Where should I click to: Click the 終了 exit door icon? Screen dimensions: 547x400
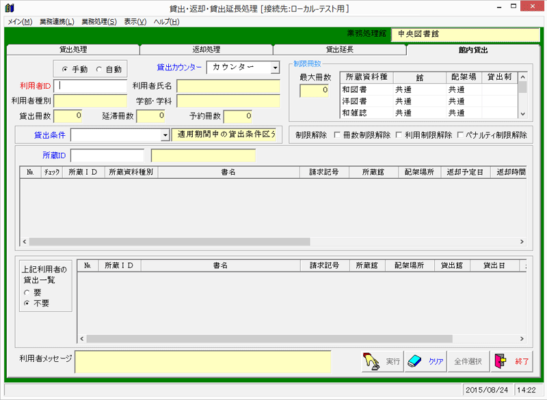pyautogui.click(x=511, y=362)
